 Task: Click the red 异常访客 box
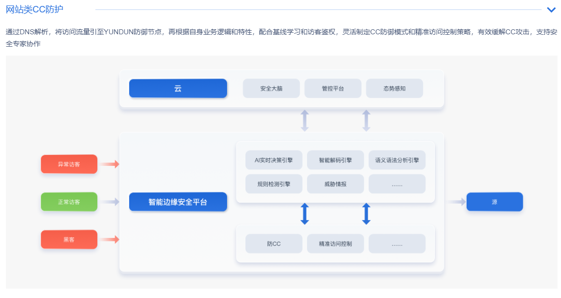[69, 164]
